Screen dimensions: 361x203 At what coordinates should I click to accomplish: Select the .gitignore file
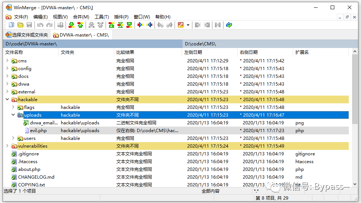(28, 154)
